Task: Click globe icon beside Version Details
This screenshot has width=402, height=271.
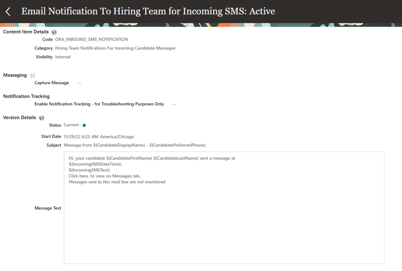Action: tap(42, 118)
